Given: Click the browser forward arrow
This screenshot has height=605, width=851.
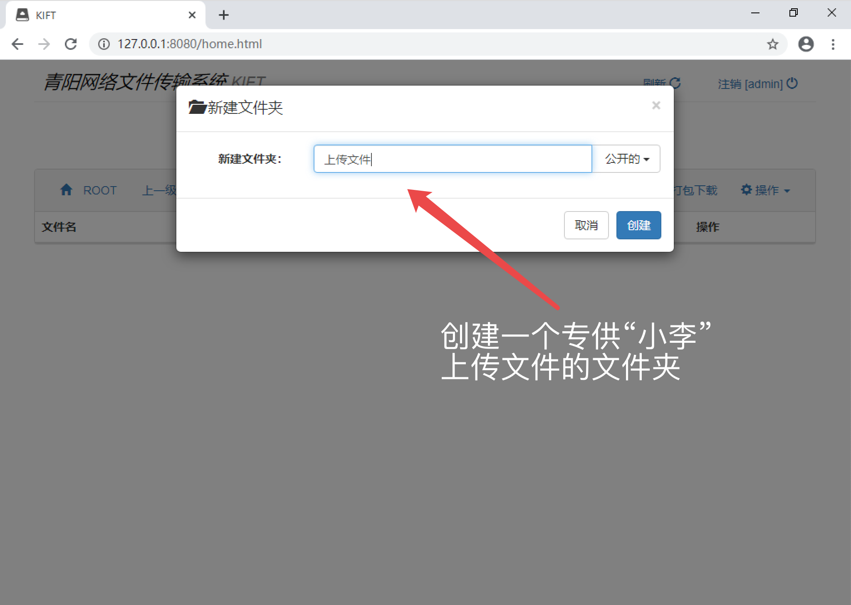Looking at the screenshot, I should pyautogui.click(x=44, y=44).
